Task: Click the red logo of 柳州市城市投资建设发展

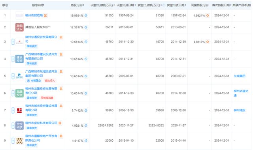Action: point(19,111)
